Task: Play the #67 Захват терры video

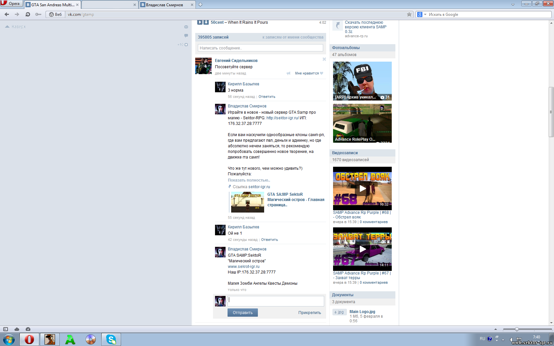Action: 362,249
